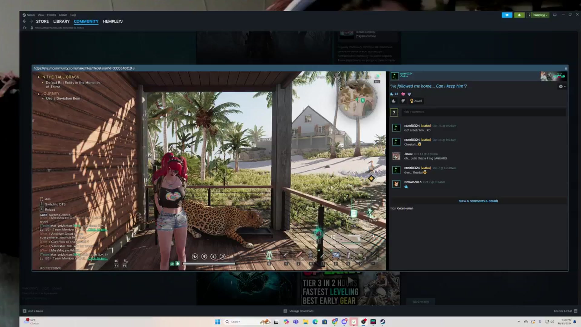
Task: Click the Big Picture mode icon
Action: (x=555, y=15)
